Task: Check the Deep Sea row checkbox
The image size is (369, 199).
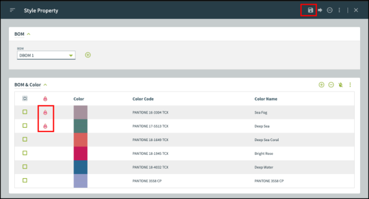Action: tap(25, 125)
